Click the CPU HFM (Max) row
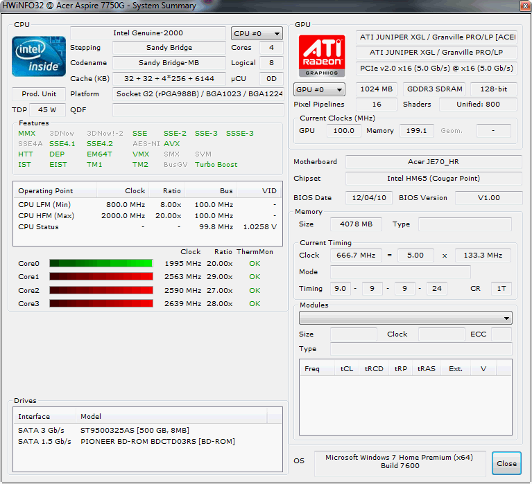 click(x=148, y=216)
